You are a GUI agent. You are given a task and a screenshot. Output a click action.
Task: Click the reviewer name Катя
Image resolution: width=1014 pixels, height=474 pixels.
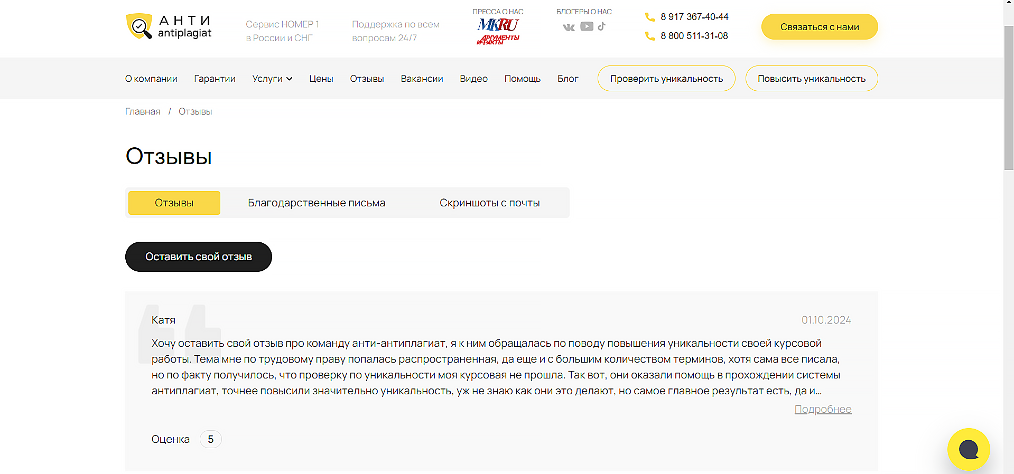pyautogui.click(x=163, y=320)
